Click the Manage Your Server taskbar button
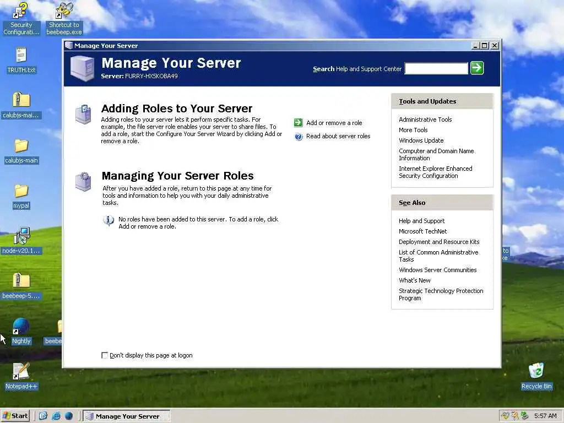 (x=127, y=416)
